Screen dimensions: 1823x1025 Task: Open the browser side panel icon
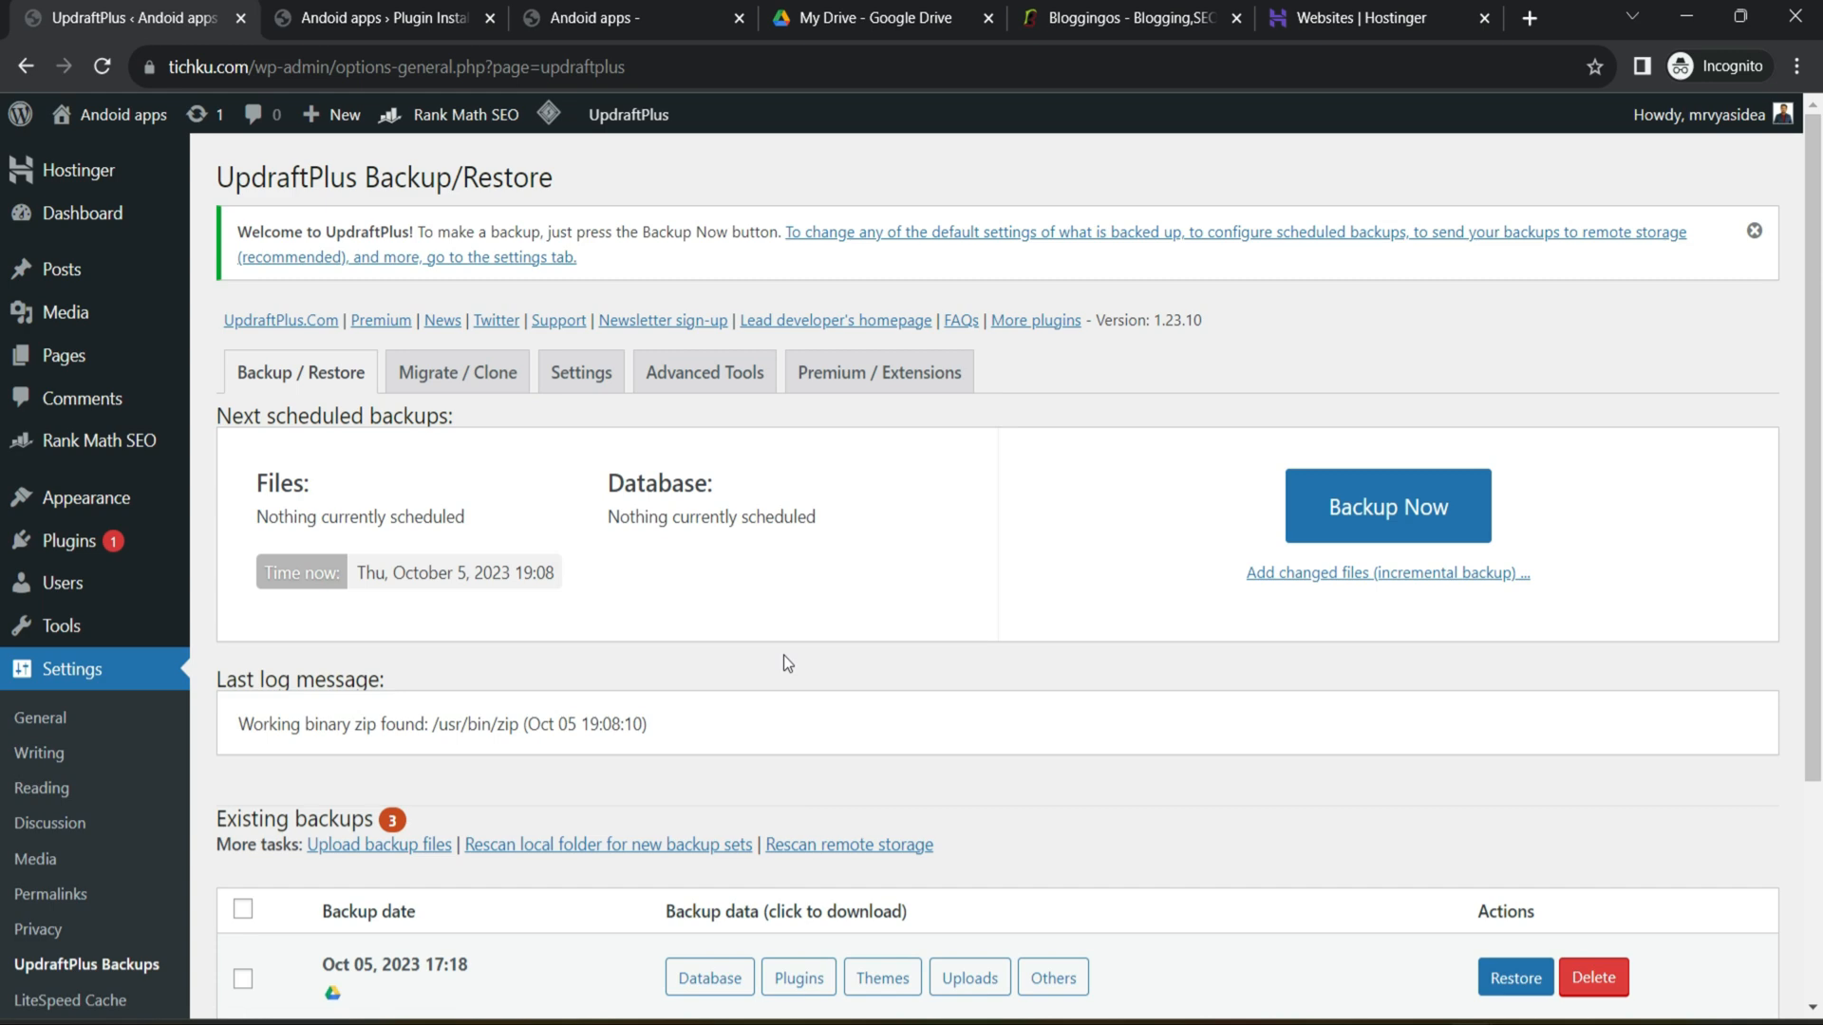point(1643,66)
